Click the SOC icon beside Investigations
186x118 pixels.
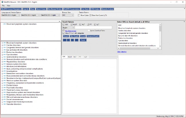coord(5,71)
